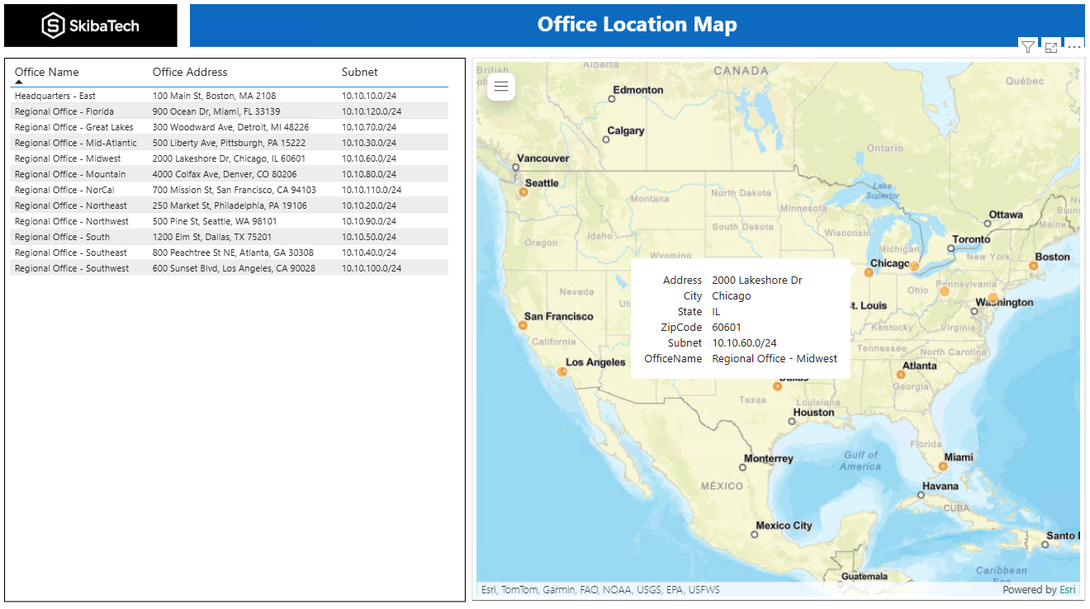
Task: Select the Seattle office map marker
Action: click(x=523, y=191)
